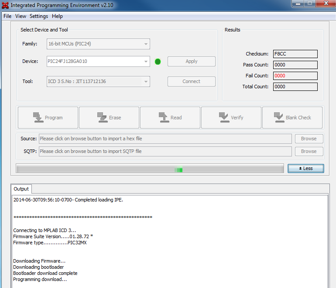This screenshot has width=336, height=288.
Task: Click the Read device icon button
Action: point(170,118)
